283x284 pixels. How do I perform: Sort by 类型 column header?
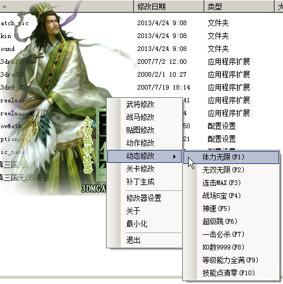click(240, 6)
